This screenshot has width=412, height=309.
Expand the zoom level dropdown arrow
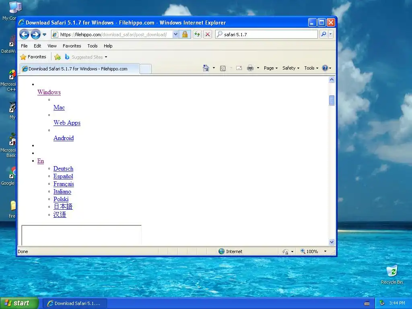[325, 251]
